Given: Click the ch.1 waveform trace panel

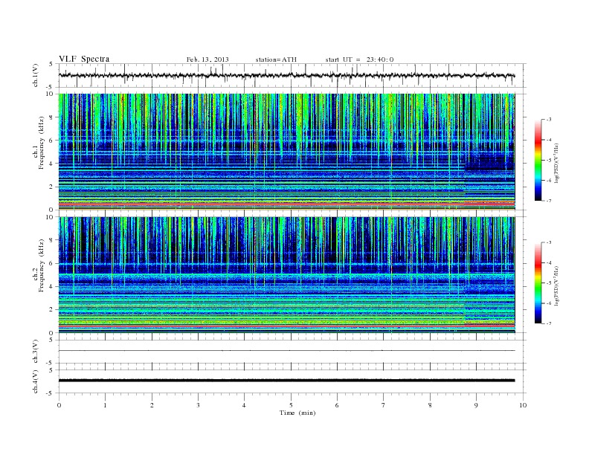Looking at the screenshot, I should (x=292, y=75).
